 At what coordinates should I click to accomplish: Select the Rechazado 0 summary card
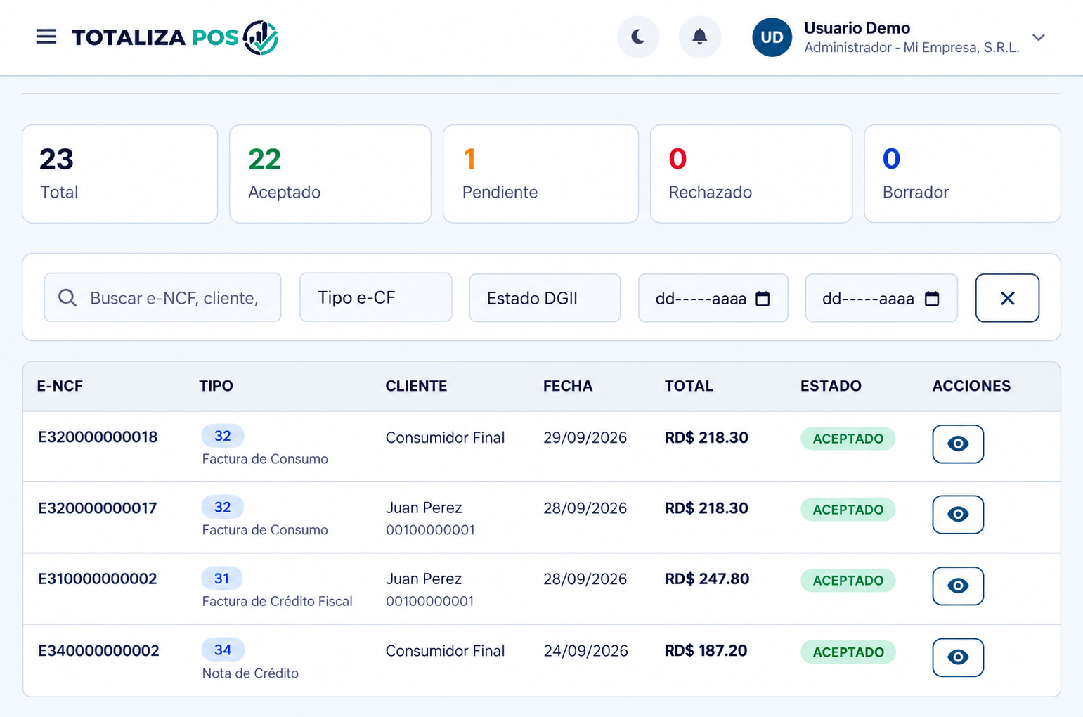(751, 174)
